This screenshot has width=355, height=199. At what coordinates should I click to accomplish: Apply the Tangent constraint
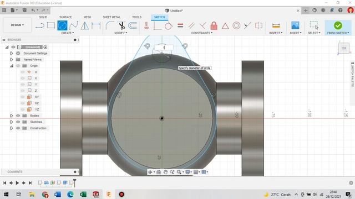click(169, 25)
